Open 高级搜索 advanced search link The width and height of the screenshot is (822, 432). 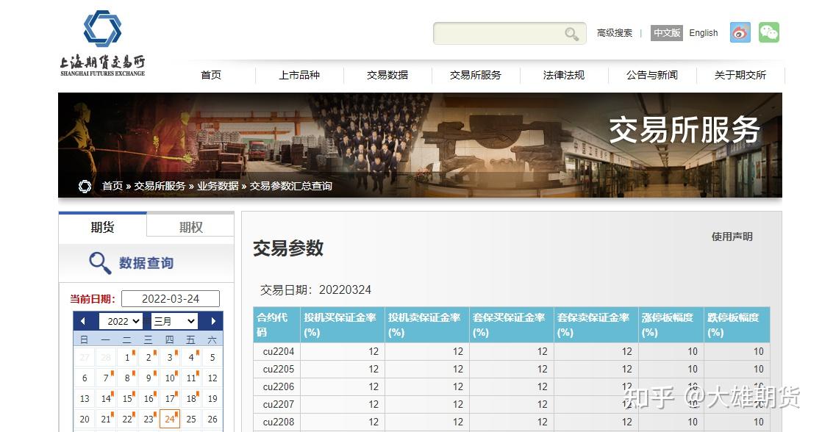615,33
